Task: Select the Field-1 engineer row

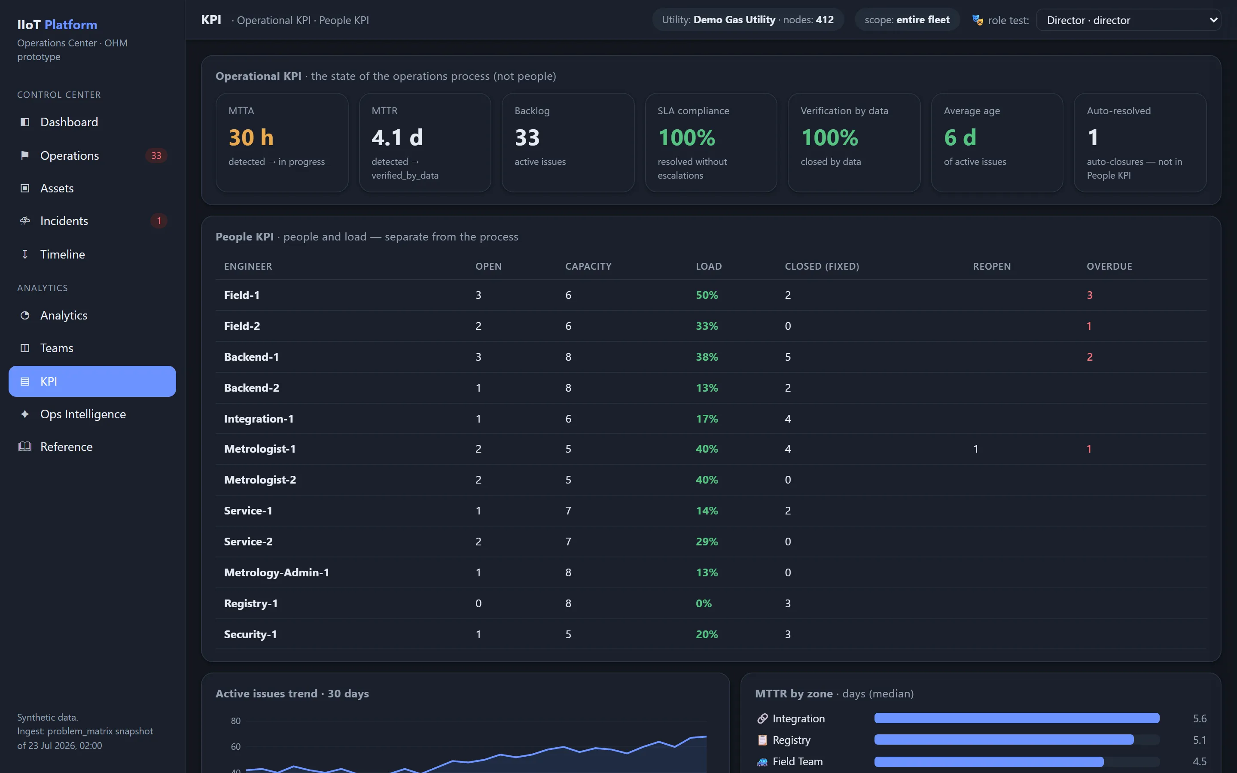Action: point(711,295)
